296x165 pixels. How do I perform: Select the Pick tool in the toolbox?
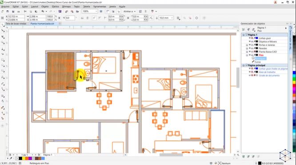coord(3,25)
